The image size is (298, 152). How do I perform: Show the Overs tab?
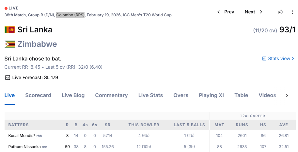[x=181, y=95]
